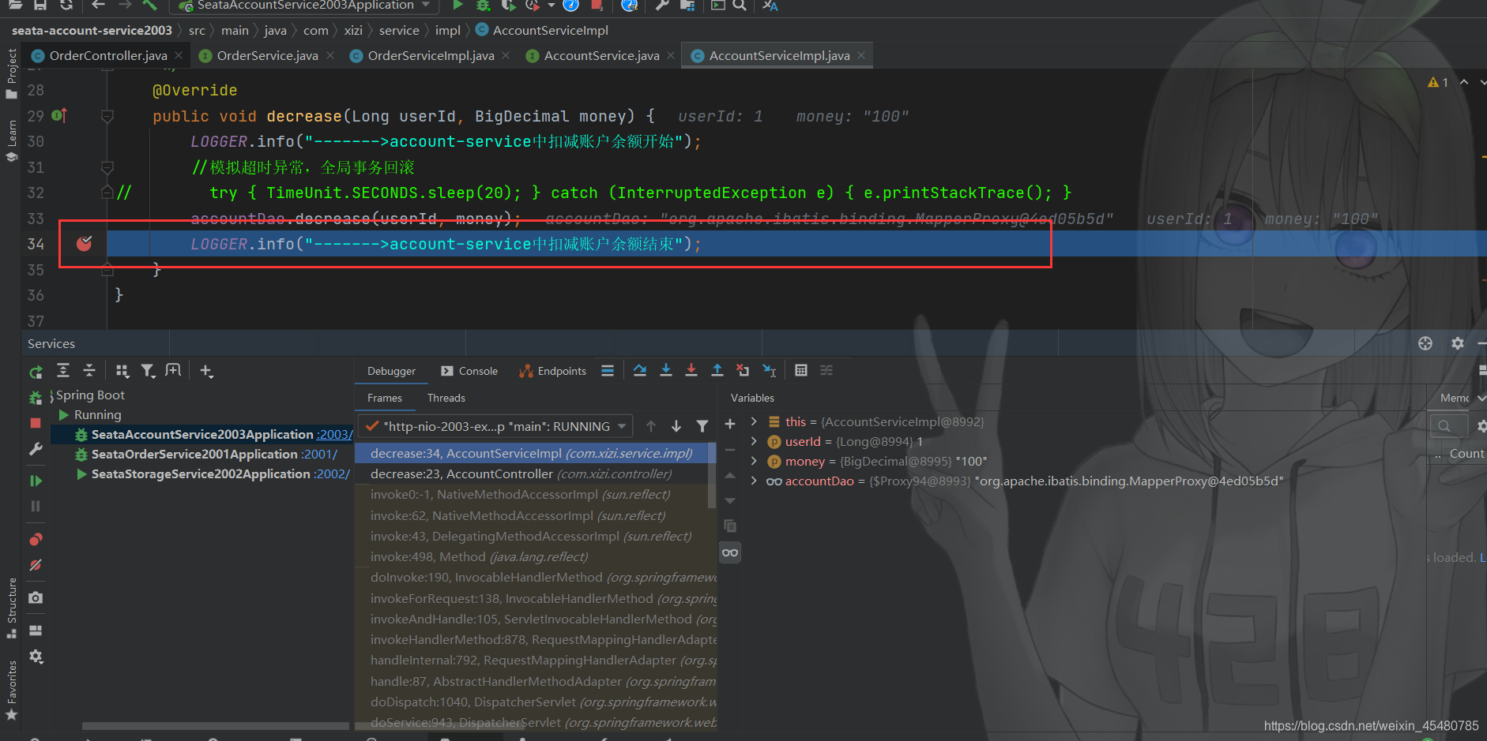Expand the Memory tab chevron on the right
This screenshot has height=741, width=1487.
pyautogui.click(x=1481, y=398)
